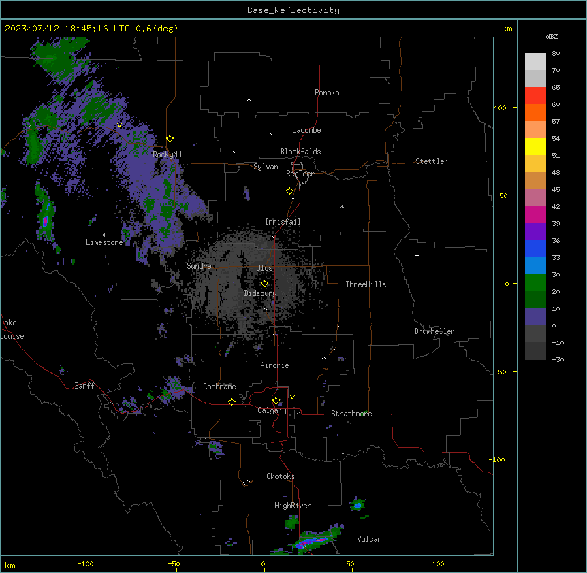Pick the orange 57-60 dBZ legend swatch

(535, 112)
